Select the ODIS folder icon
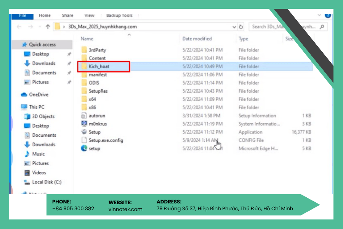Screen dimensions: 343x229 click(x=84, y=83)
